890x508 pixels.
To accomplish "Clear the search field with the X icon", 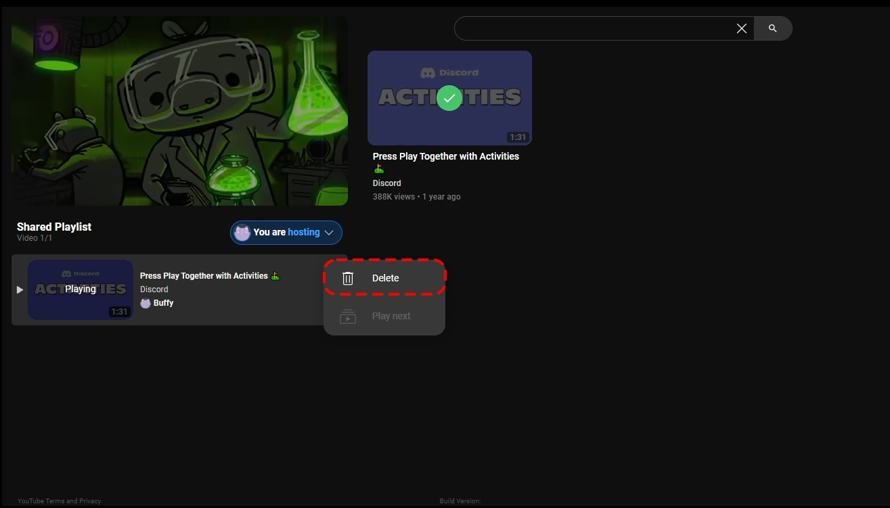I will (742, 28).
